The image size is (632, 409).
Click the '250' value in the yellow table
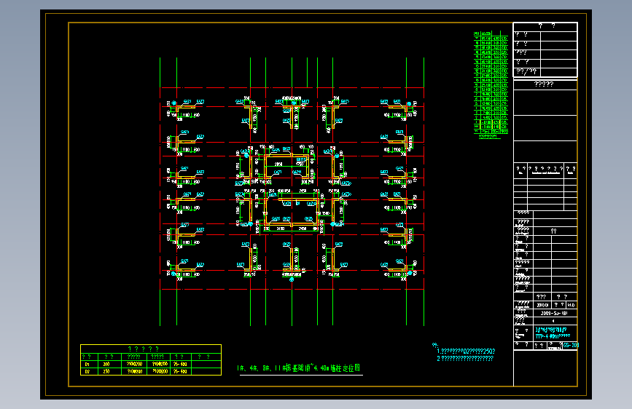tap(106, 371)
